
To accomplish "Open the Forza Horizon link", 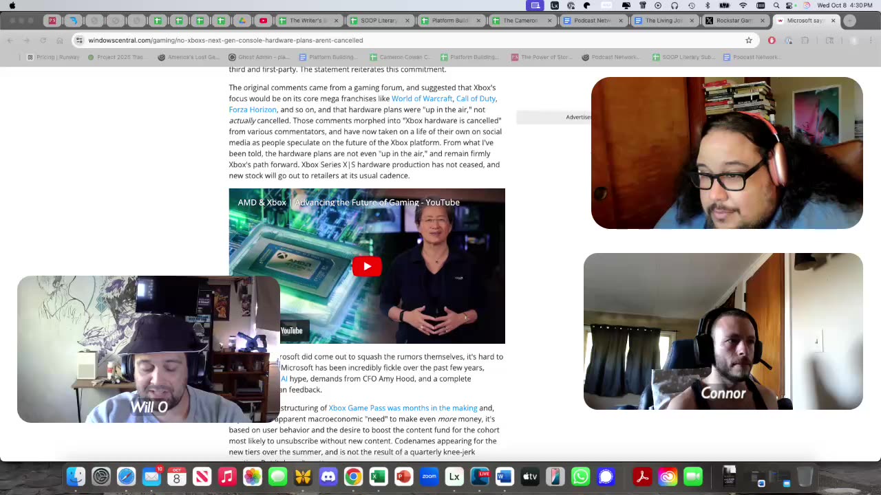I will point(253,109).
